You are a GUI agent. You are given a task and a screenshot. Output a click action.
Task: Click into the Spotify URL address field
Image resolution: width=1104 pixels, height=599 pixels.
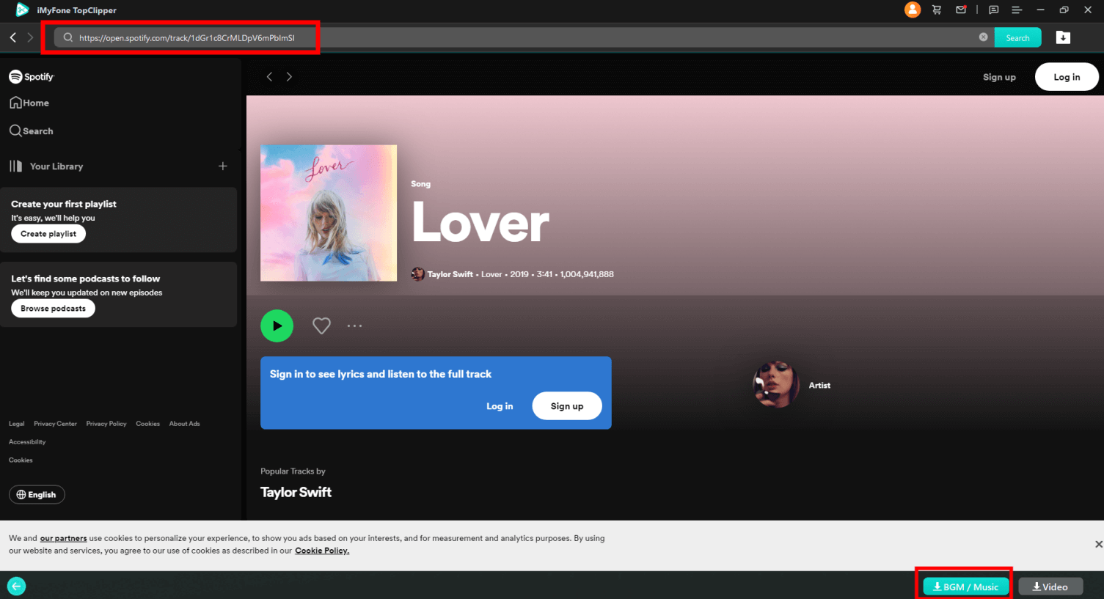point(524,37)
